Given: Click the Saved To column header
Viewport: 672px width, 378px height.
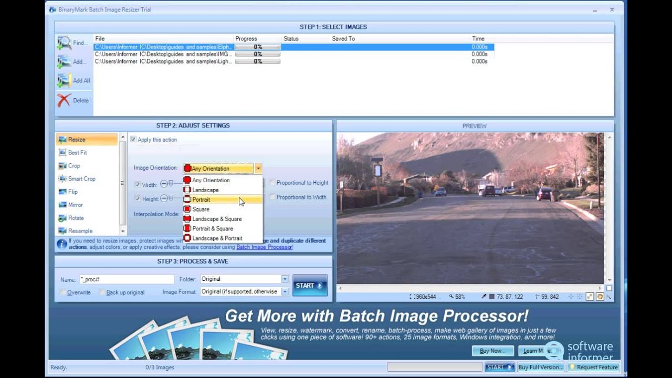Looking at the screenshot, I should click(343, 39).
